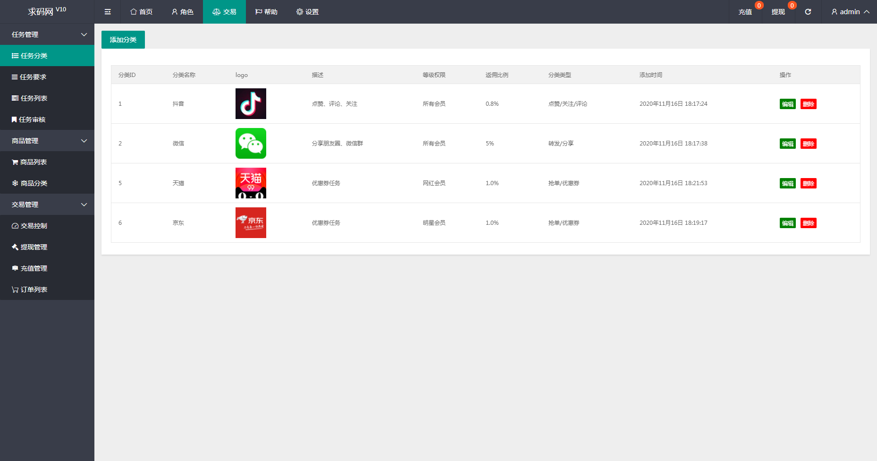Select the 交易 tab

point(224,12)
